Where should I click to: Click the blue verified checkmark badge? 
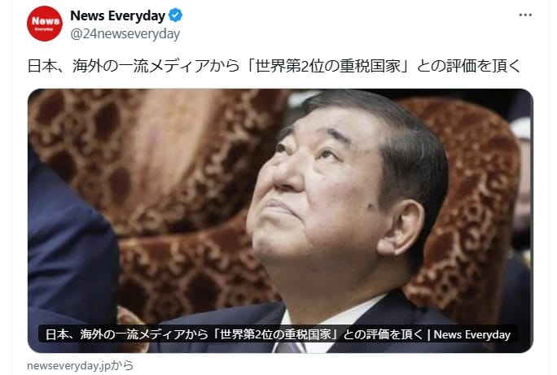pyautogui.click(x=175, y=15)
